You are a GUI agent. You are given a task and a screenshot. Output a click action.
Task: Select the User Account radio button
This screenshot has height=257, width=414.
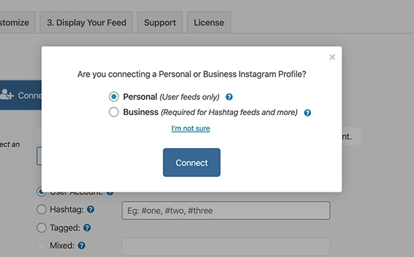click(x=42, y=192)
